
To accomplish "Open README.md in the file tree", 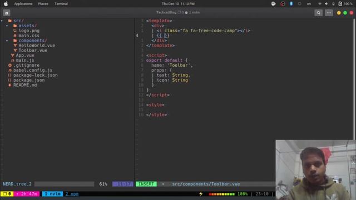I will pos(25,85).
